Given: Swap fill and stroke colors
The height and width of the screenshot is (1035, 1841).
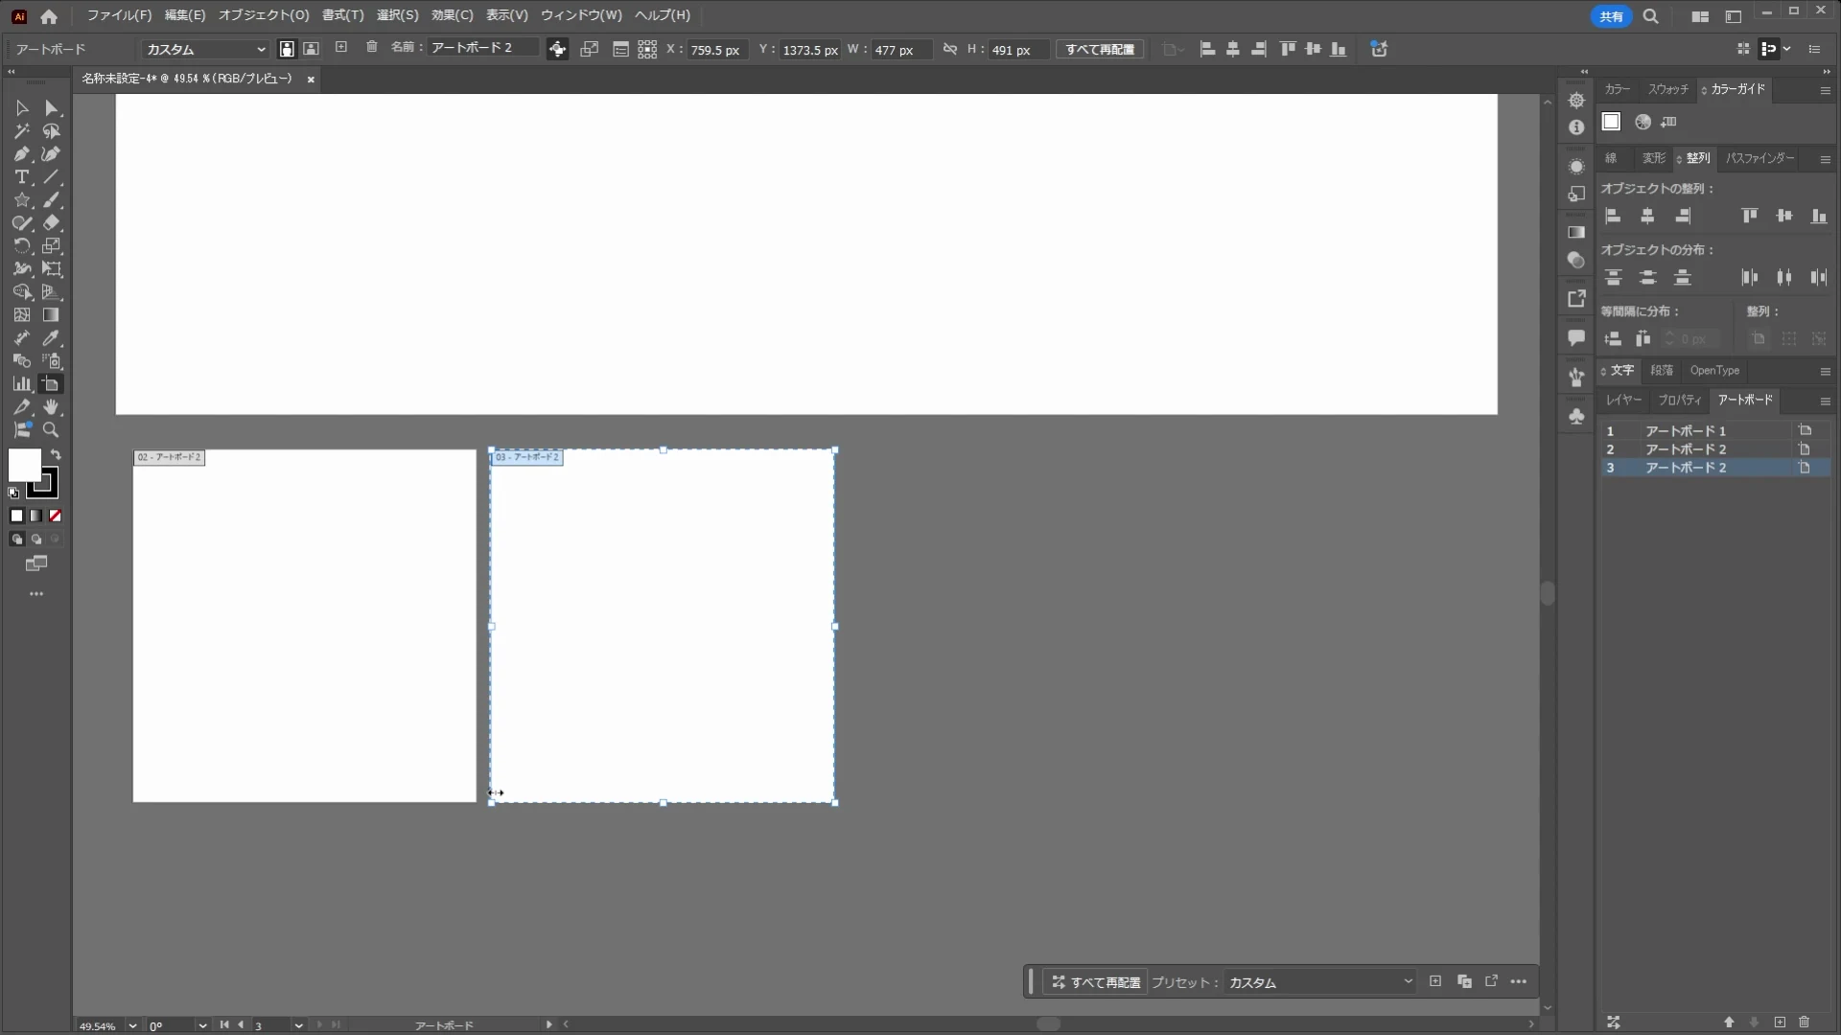Looking at the screenshot, I should pyautogui.click(x=56, y=455).
